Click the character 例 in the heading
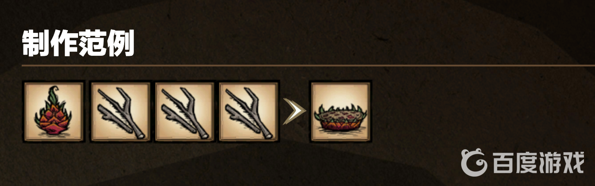Image resolution: width=595 pixels, height=186 pixels. coord(121,43)
